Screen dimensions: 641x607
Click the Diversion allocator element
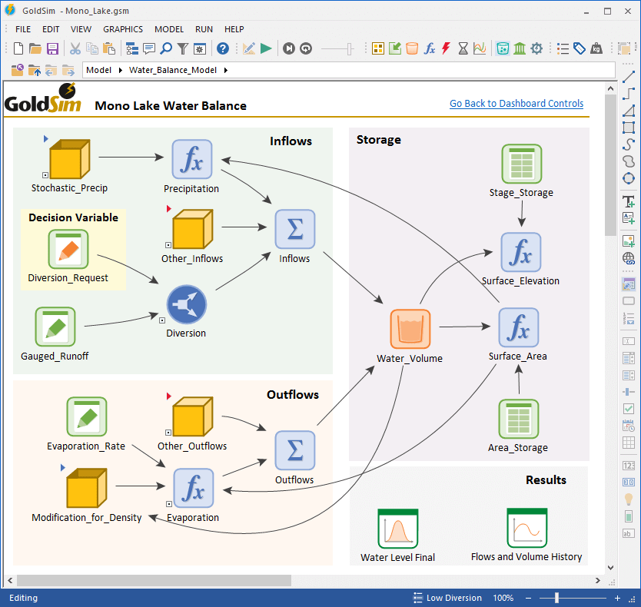186,303
